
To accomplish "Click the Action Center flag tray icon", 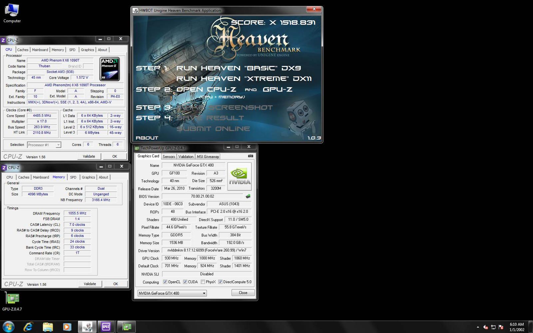I will pyautogui.click(x=501, y=327).
